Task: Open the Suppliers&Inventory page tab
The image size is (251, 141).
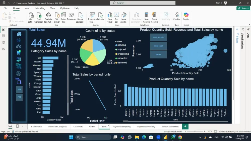Action: coord(146,127)
